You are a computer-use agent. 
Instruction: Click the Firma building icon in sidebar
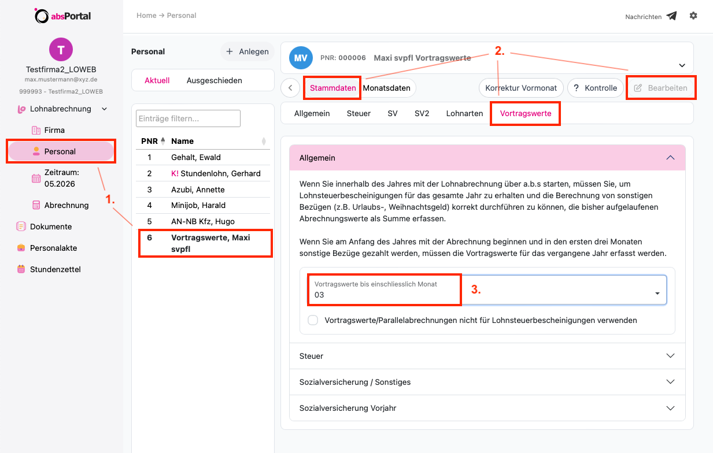[36, 130]
